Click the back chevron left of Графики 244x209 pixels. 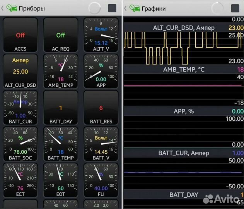(x=126, y=8)
